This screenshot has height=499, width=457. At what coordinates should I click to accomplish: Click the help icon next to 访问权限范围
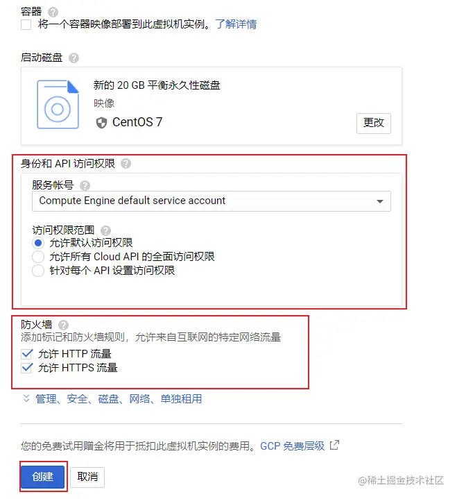pos(105,230)
